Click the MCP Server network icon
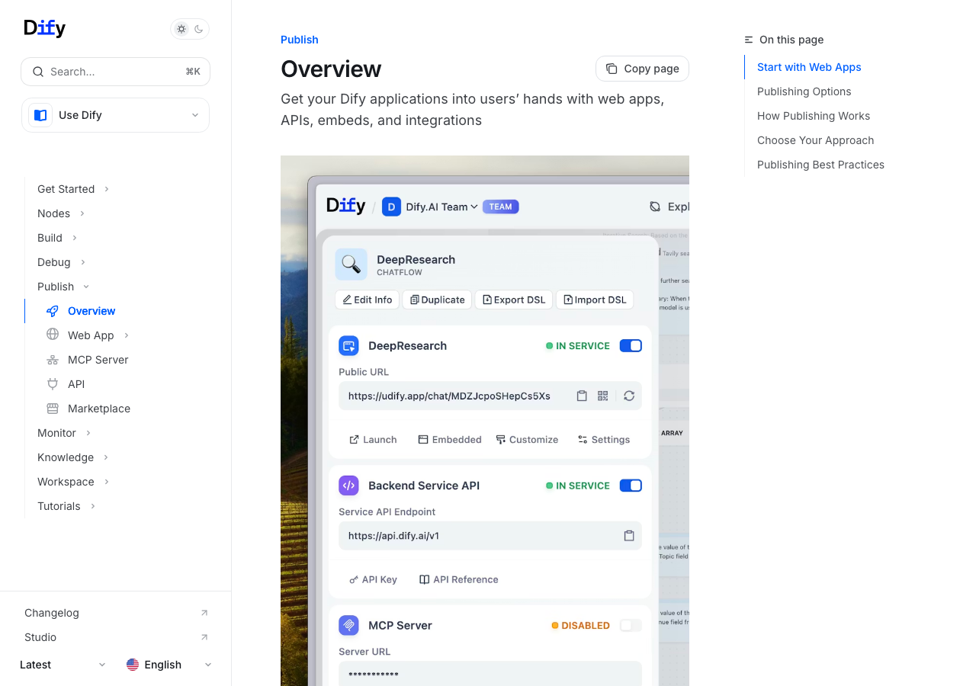This screenshot has width=976, height=686. (53, 360)
